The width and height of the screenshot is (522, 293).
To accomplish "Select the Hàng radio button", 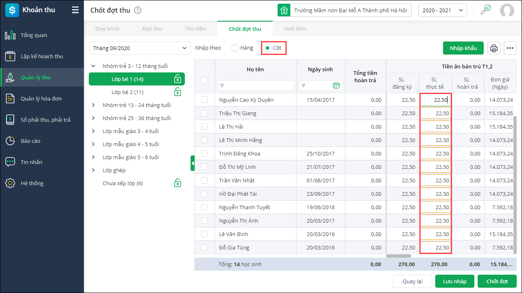I will point(235,48).
